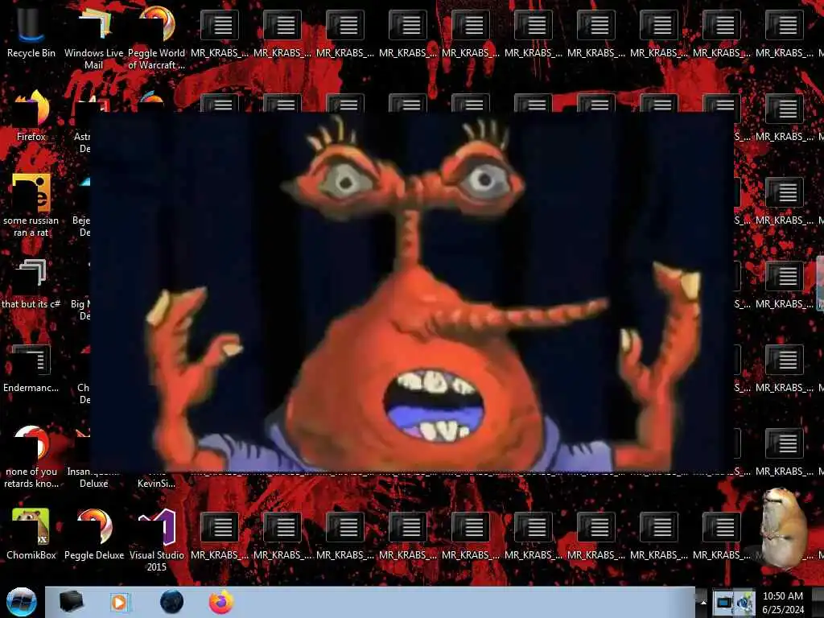Launch Firefox from the taskbar

(221, 602)
